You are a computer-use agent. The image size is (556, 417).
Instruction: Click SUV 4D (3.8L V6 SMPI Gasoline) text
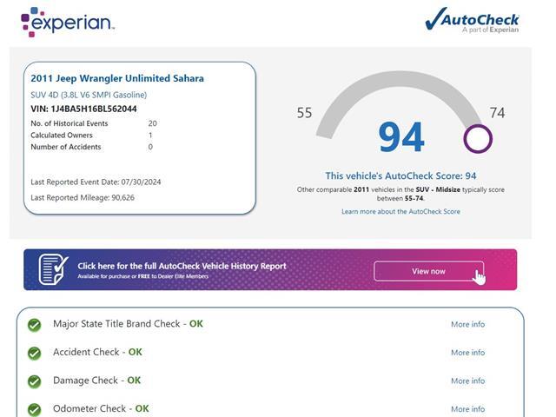pyautogui.click(x=89, y=95)
